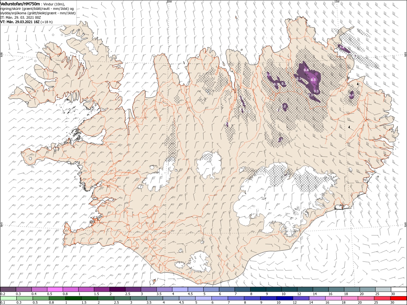Pick the pale green 0.1 swatch in bottom legend

(x=8, y=298)
